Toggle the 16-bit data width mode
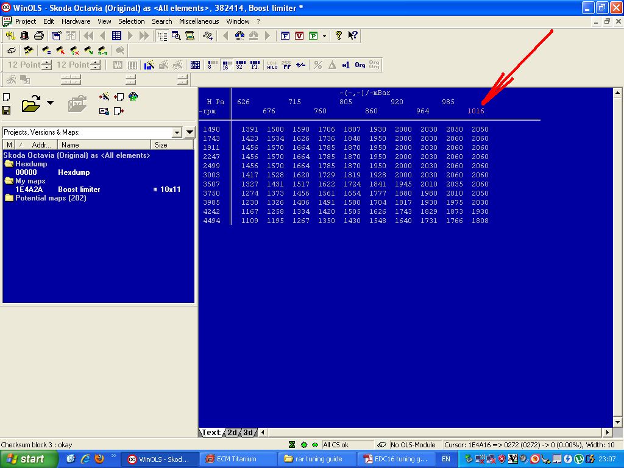624x468 pixels. (226, 65)
